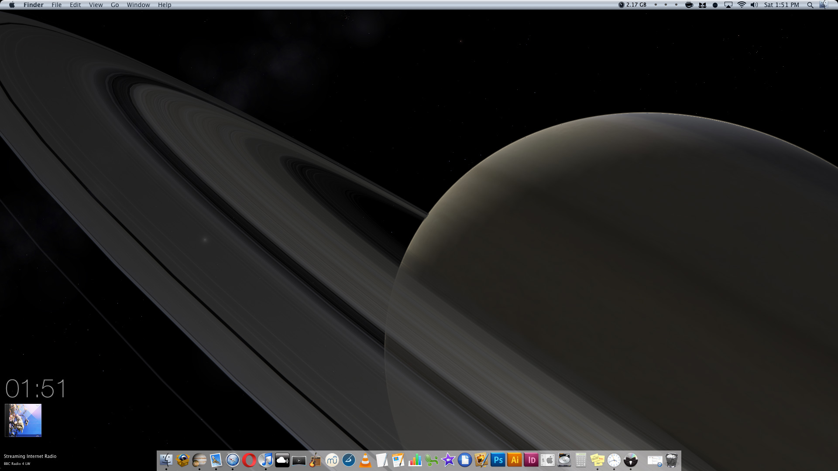Launch Safari from the Dock

233,460
